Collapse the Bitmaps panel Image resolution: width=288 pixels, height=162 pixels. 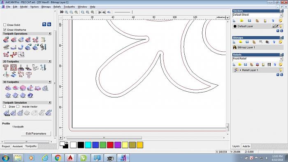pyautogui.click(x=281, y=37)
